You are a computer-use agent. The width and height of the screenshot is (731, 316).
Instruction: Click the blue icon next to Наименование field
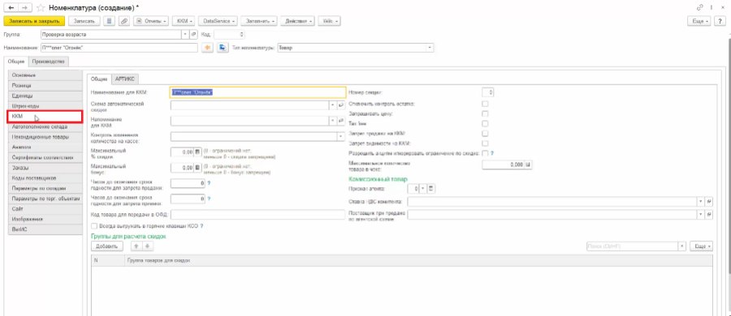pyautogui.click(x=223, y=48)
